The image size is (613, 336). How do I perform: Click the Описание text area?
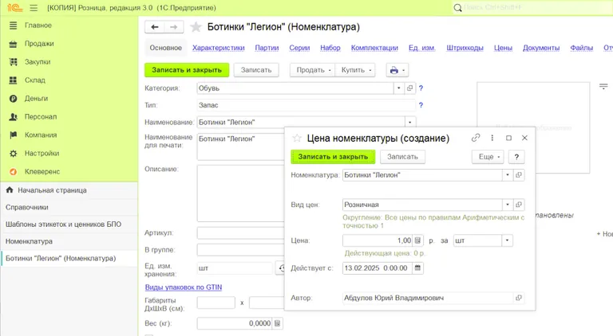(x=241, y=193)
